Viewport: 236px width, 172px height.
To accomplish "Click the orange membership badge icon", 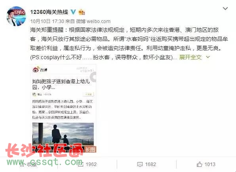I will [x=82, y=12].
